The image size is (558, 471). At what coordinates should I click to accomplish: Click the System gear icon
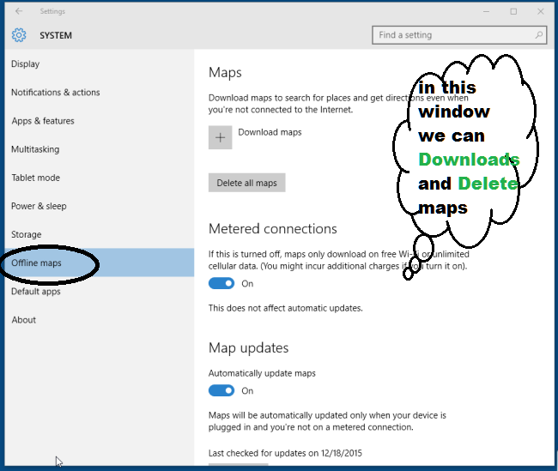pyautogui.click(x=19, y=35)
